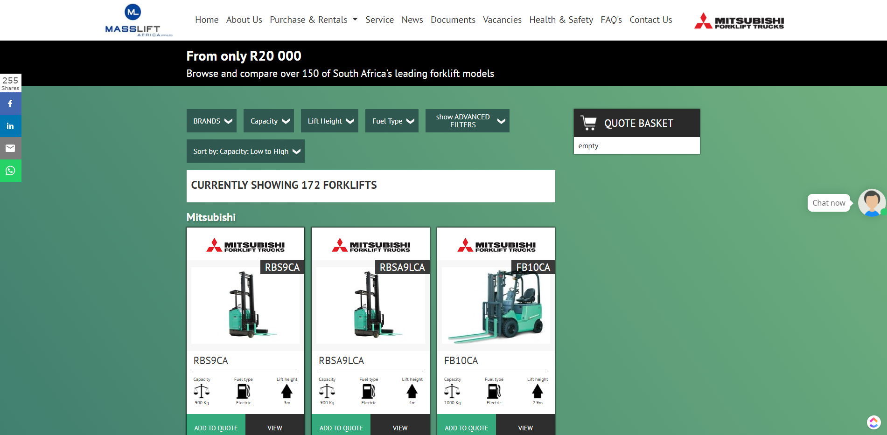Image resolution: width=887 pixels, height=435 pixels.
Task: Click the 'CURRENTLY SHOWING 172 FORKLIFTS' heading
Action: tap(284, 185)
